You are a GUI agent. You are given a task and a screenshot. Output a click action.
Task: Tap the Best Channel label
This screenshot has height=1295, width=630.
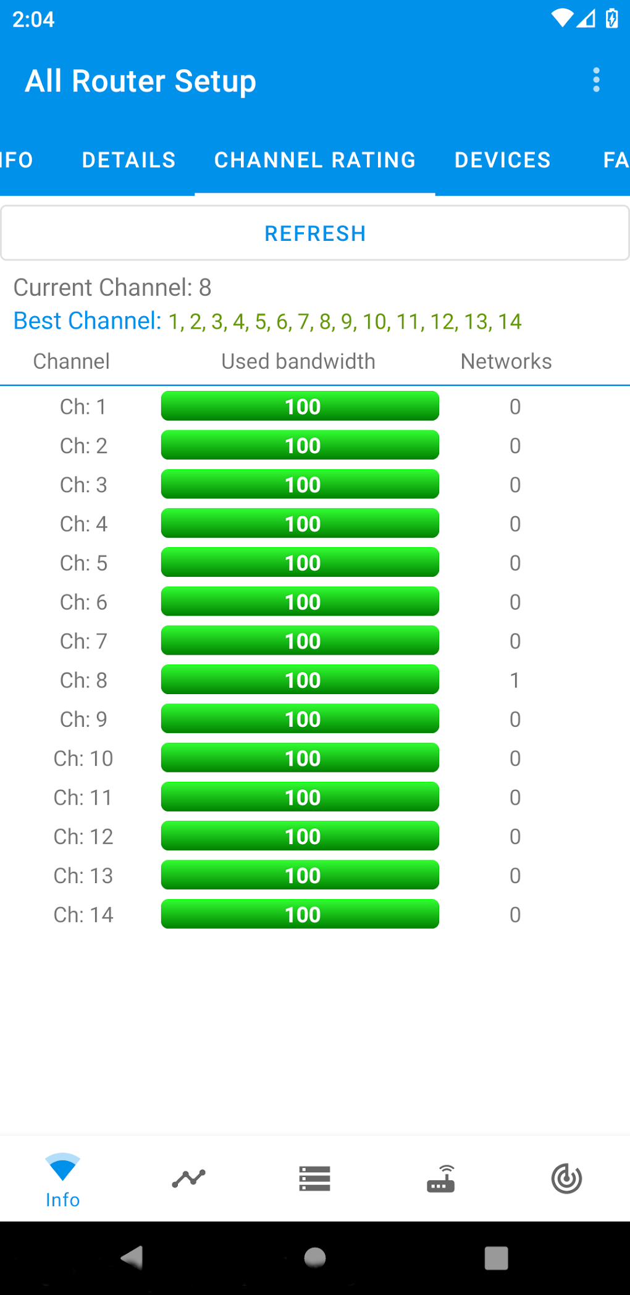85,321
